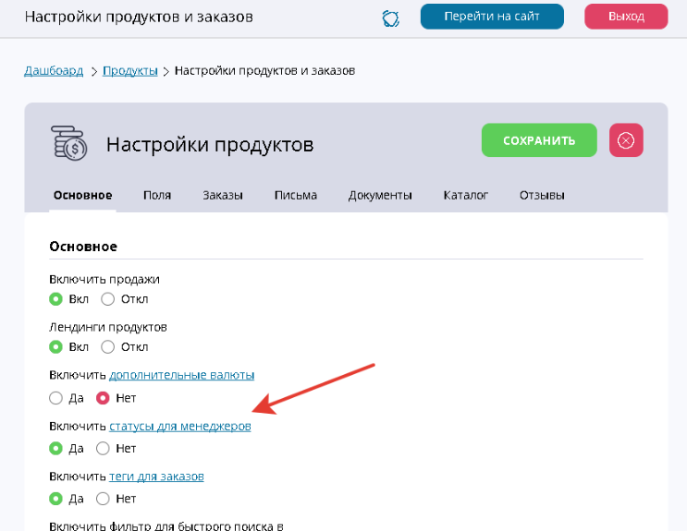Go to the Продукты breadcrumb link

click(x=129, y=70)
